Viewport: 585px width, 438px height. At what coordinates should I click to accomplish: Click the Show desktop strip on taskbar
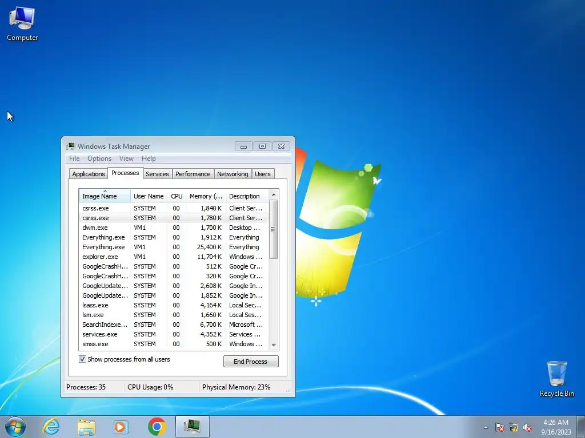[x=581, y=427]
